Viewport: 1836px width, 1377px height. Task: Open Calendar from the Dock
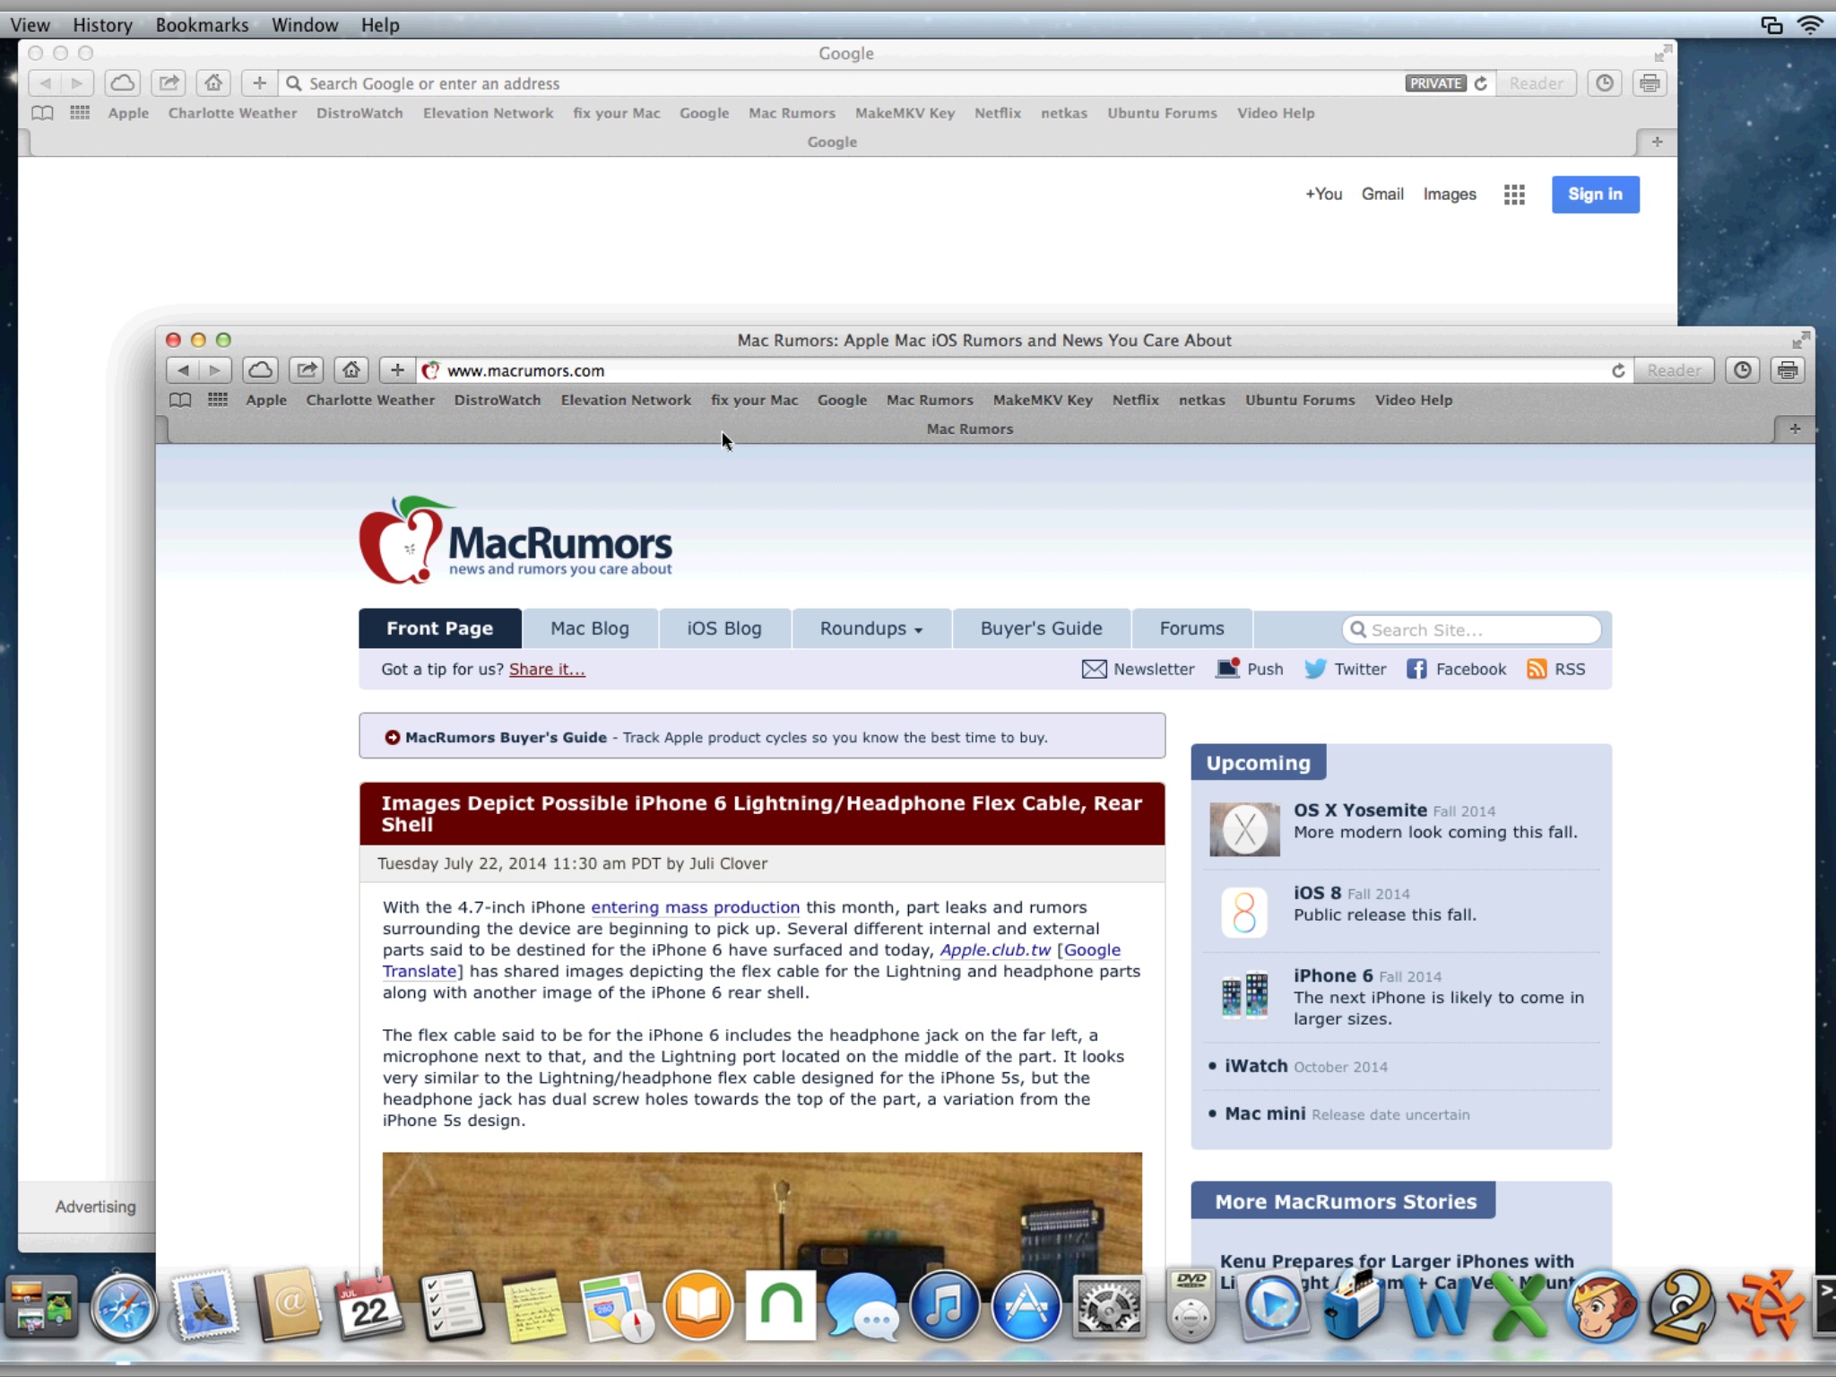coord(369,1306)
